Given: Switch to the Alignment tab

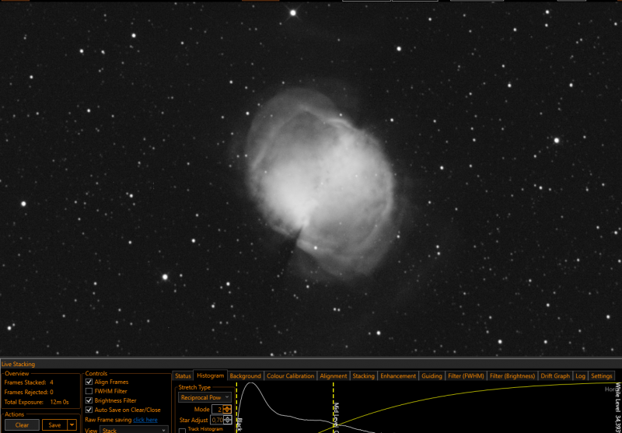Looking at the screenshot, I should (x=334, y=376).
